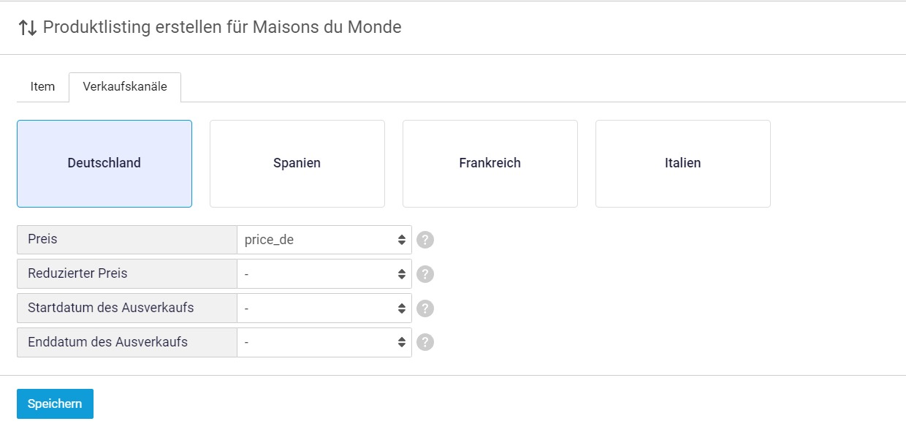Screen dimensions: 906x432
Task: Click the Startdatum des Ausverkaufs label
Action: [x=127, y=308]
